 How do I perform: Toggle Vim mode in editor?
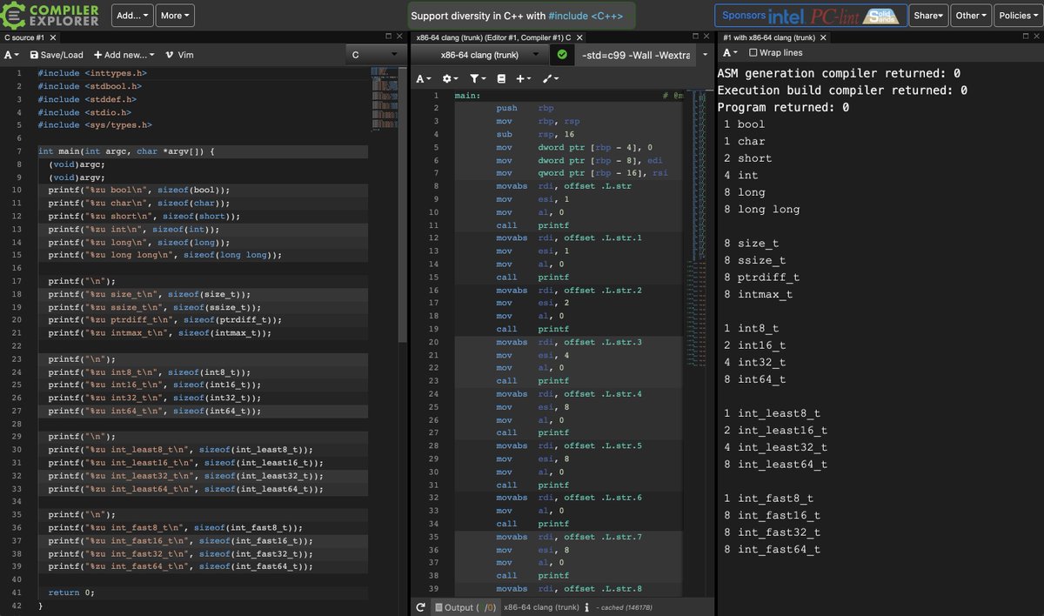tap(179, 55)
